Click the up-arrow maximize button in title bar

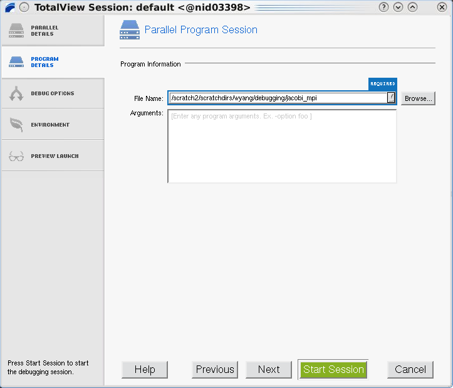point(412,8)
